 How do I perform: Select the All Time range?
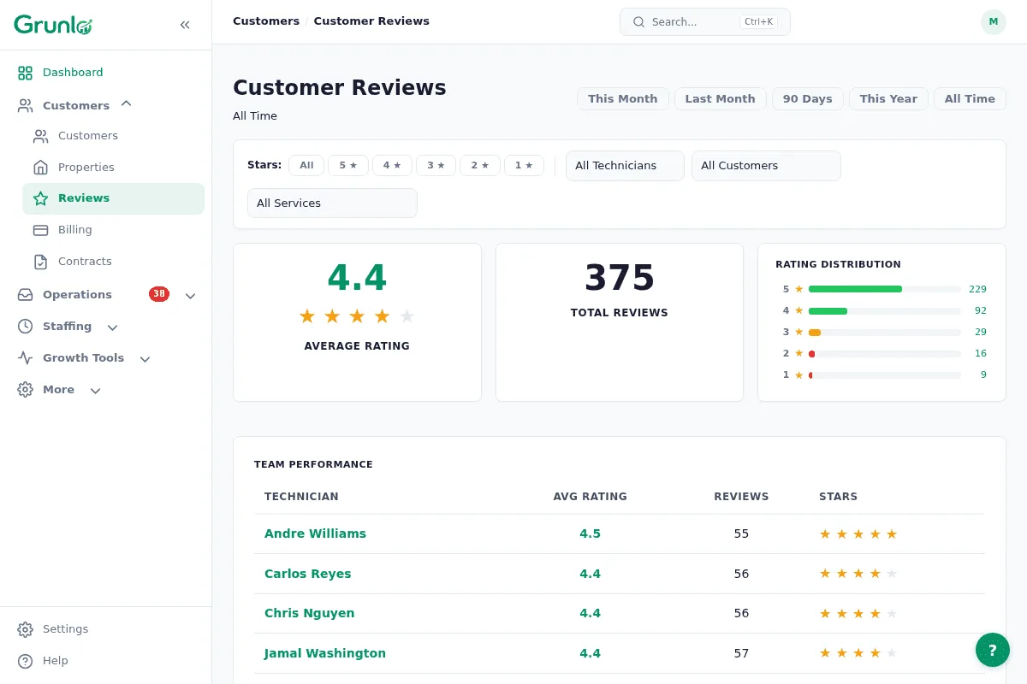[970, 99]
